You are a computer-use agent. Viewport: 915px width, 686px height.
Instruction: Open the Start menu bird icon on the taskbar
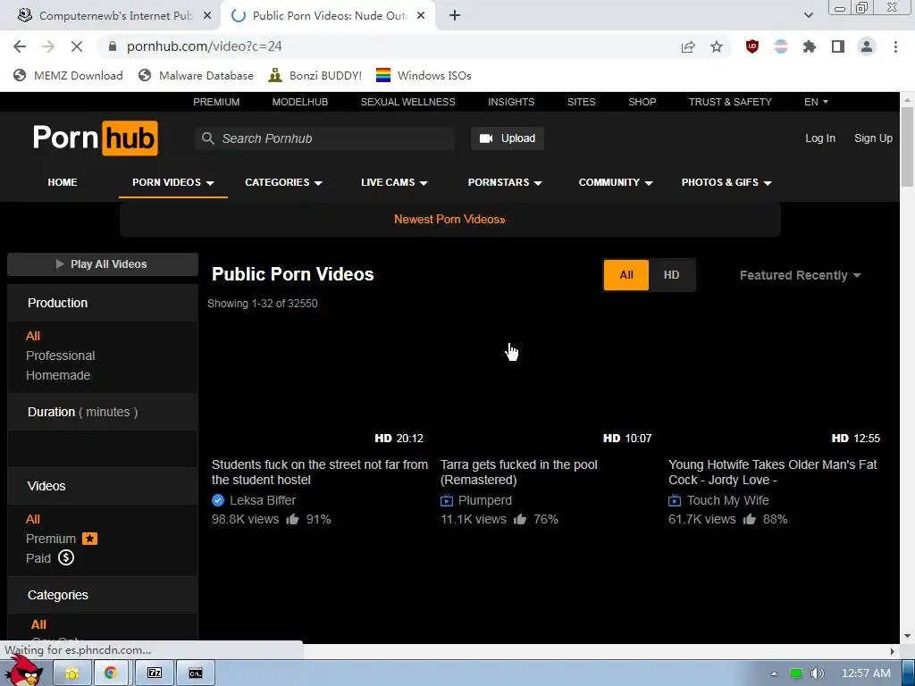24,671
